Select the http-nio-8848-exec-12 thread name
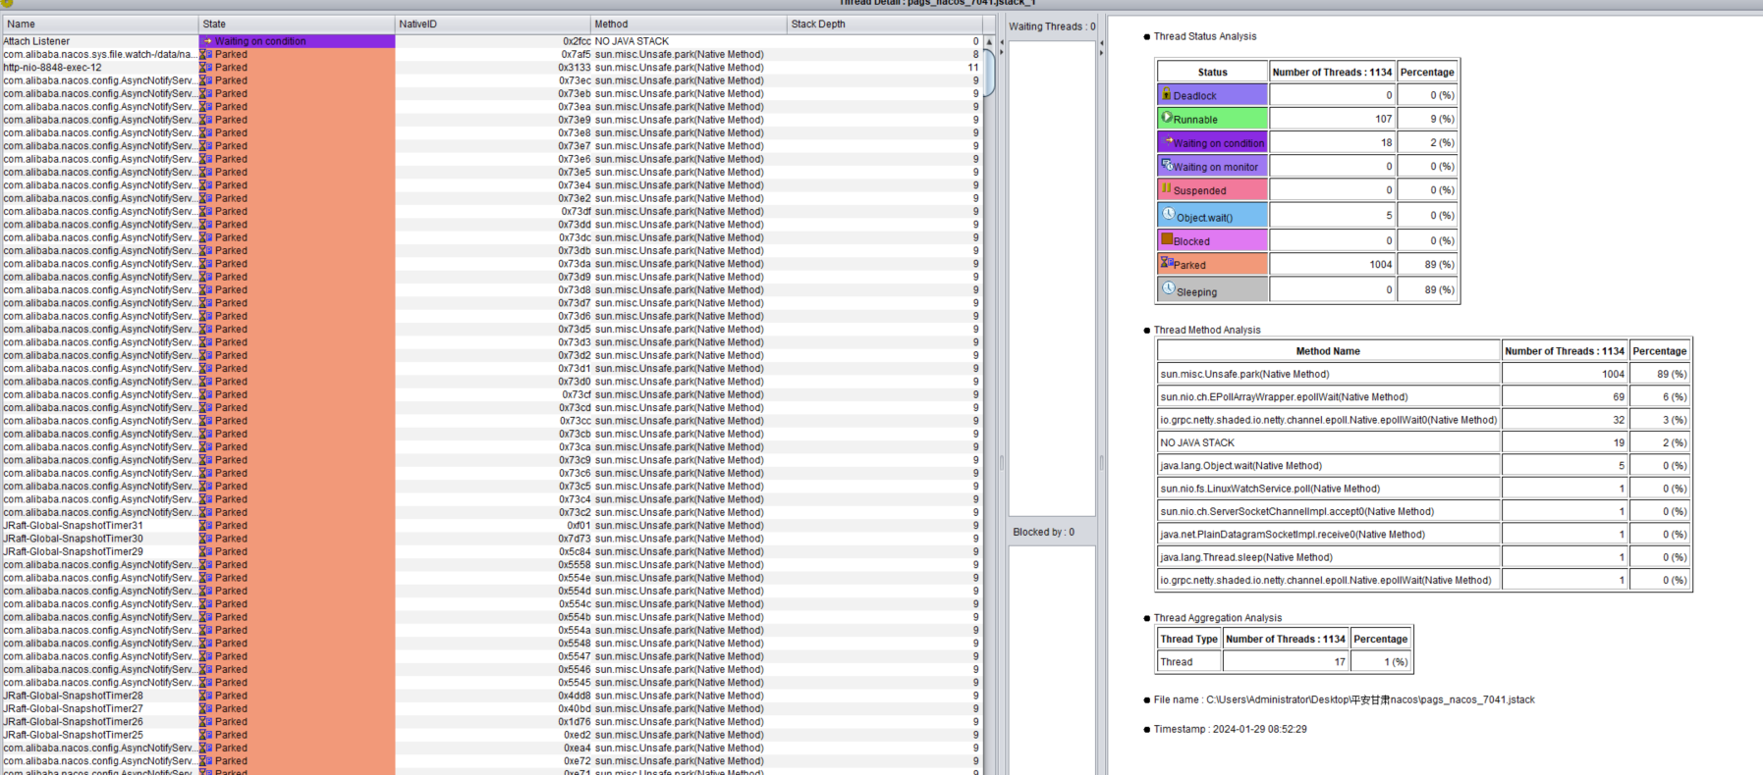The height and width of the screenshot is (775, 1763). pos(52,68)
